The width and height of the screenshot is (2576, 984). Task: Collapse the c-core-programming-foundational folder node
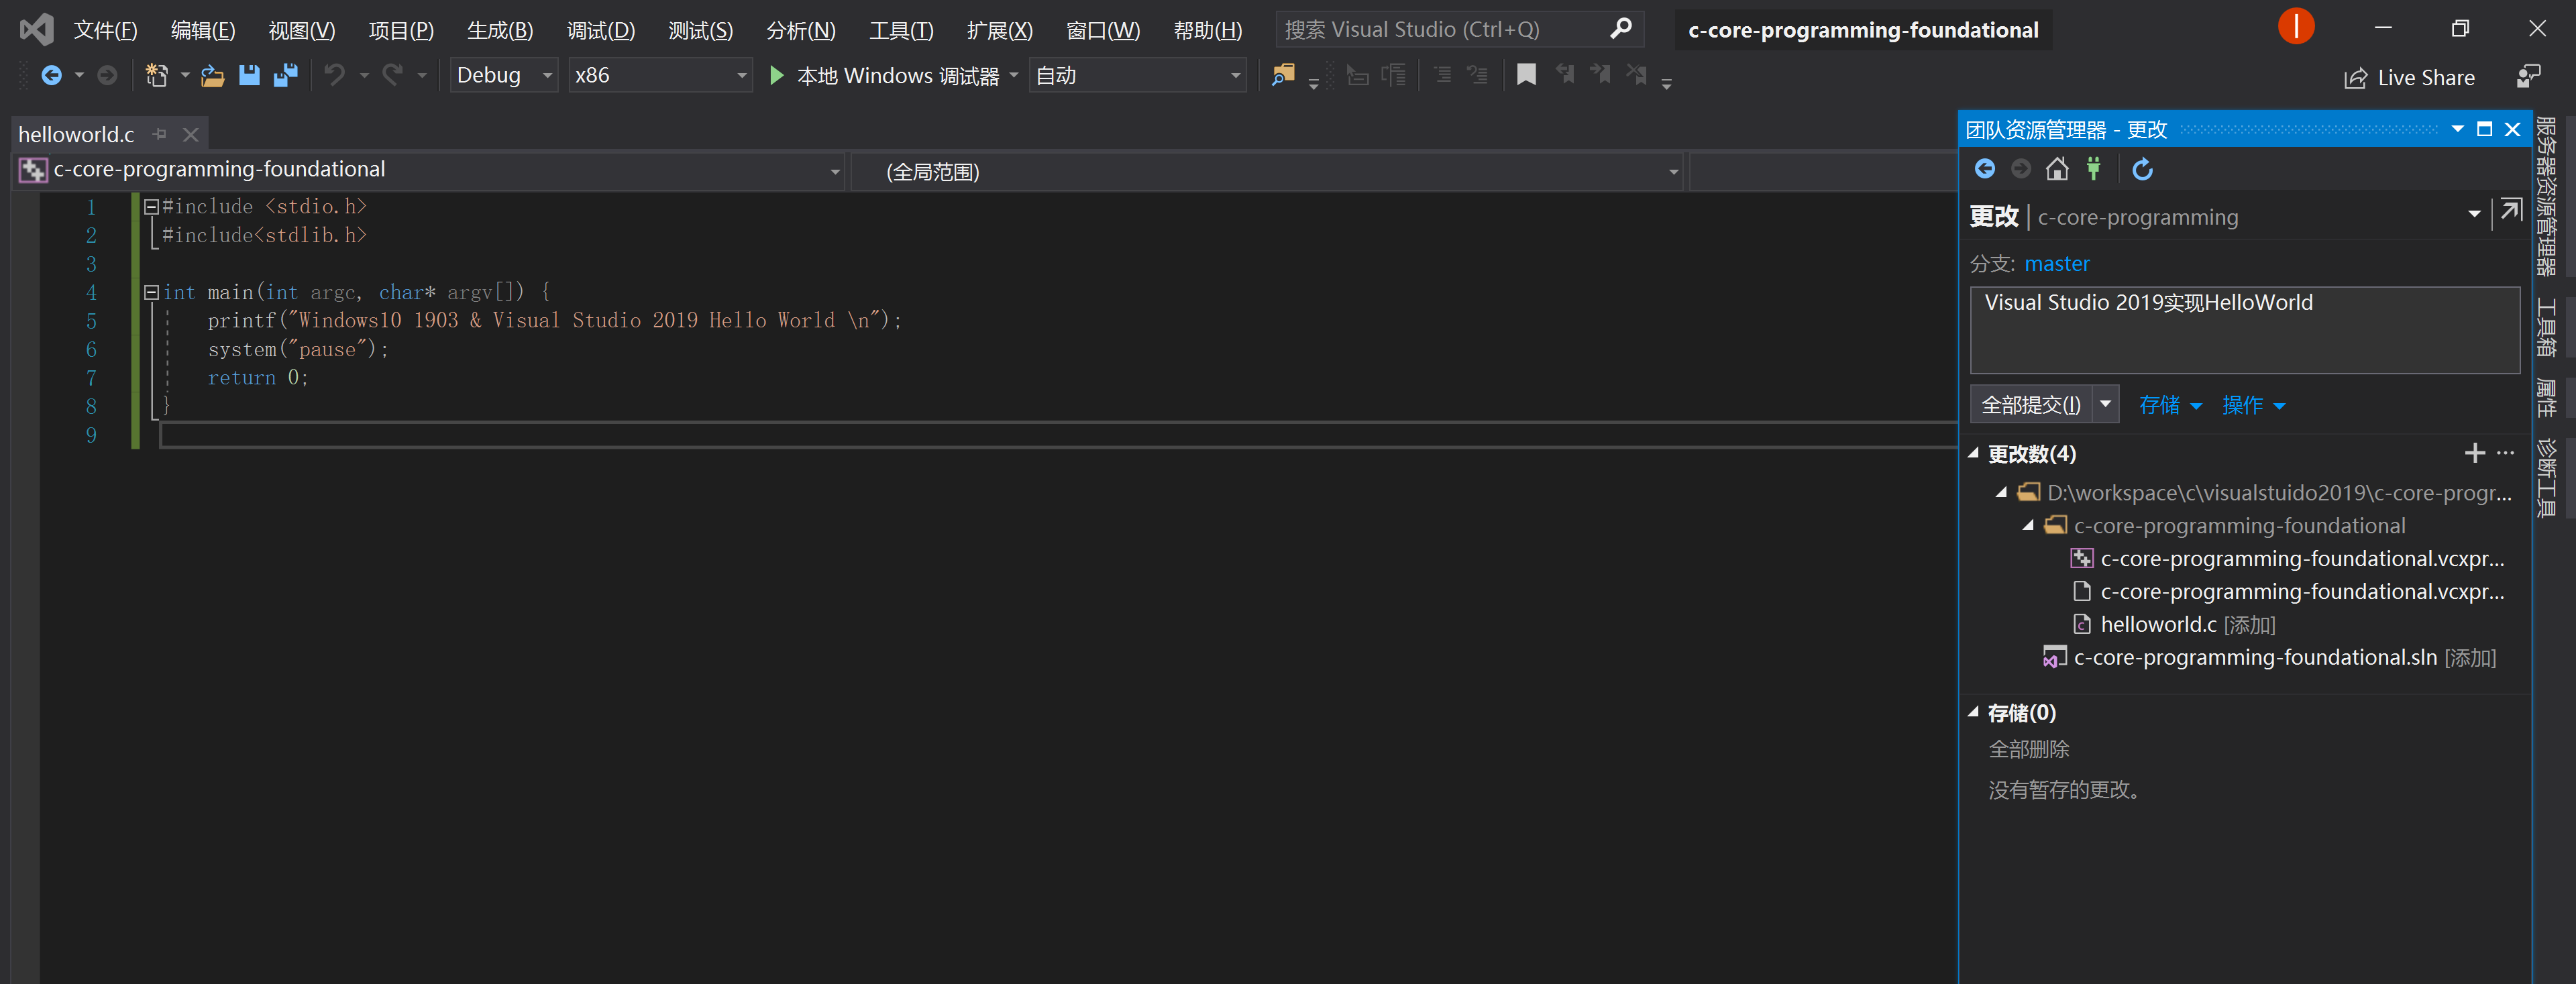2029,525
